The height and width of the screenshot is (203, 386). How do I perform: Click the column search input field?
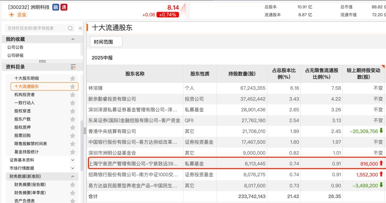click(x=36, y=28)
